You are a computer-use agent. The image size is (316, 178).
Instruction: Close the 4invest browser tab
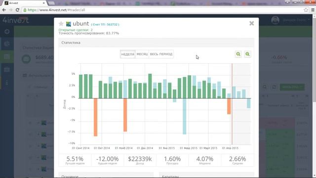click(44, 3)
